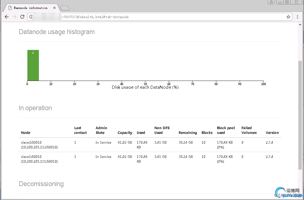Image resolution: width=304 pixels, height=200 pixels.
Task: Click the Blocks column header
Action: click(207, 132)
